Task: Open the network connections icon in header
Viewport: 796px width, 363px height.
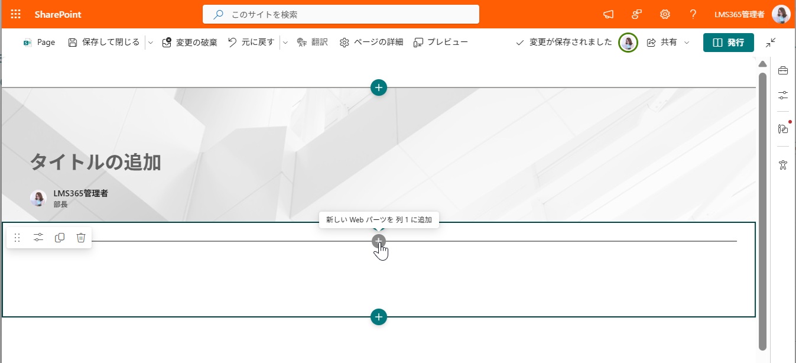Action: pos(636,14)
